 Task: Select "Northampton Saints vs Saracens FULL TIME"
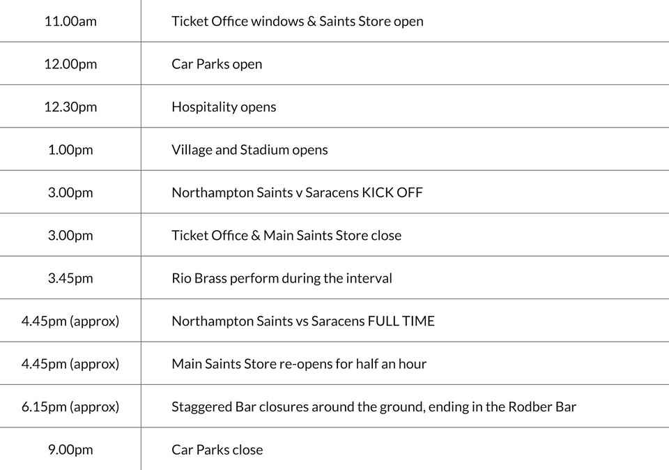[x=303, y=321]
